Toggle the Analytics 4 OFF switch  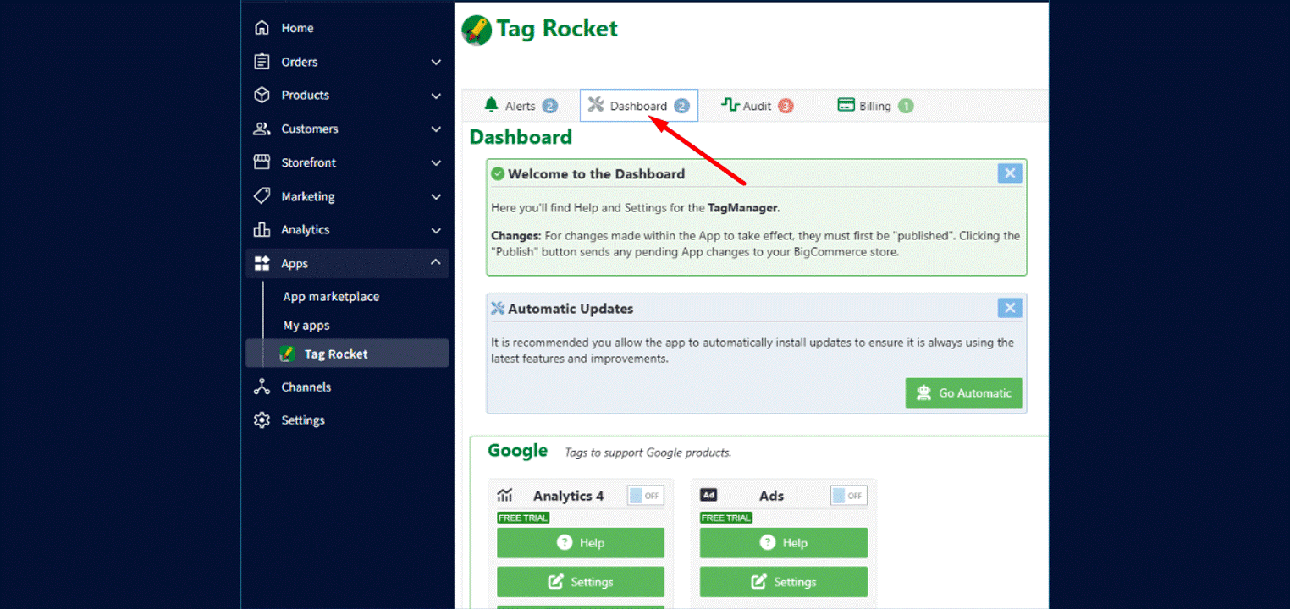645,496
